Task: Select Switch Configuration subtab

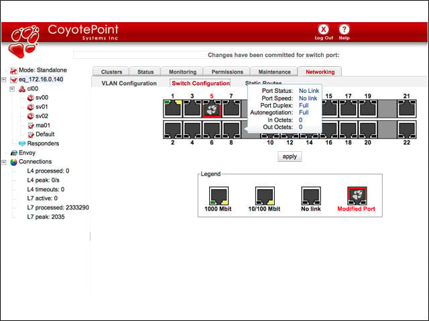Action: click(x=200, y=83)
